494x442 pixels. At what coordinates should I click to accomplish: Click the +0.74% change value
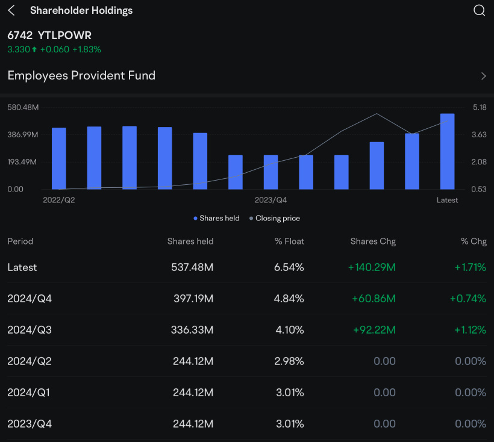coord(468,299)
